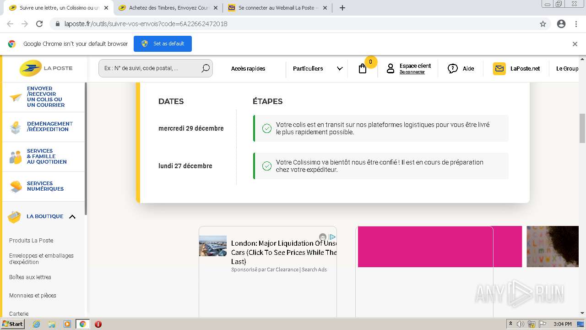Viewport: 586px width, 330px height.
Task: Open the shopping bag cart icon
Action: pyautogui.click(x=363, y=69)
